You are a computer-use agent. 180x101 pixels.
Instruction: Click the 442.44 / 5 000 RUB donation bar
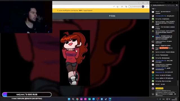click(27, 95)
